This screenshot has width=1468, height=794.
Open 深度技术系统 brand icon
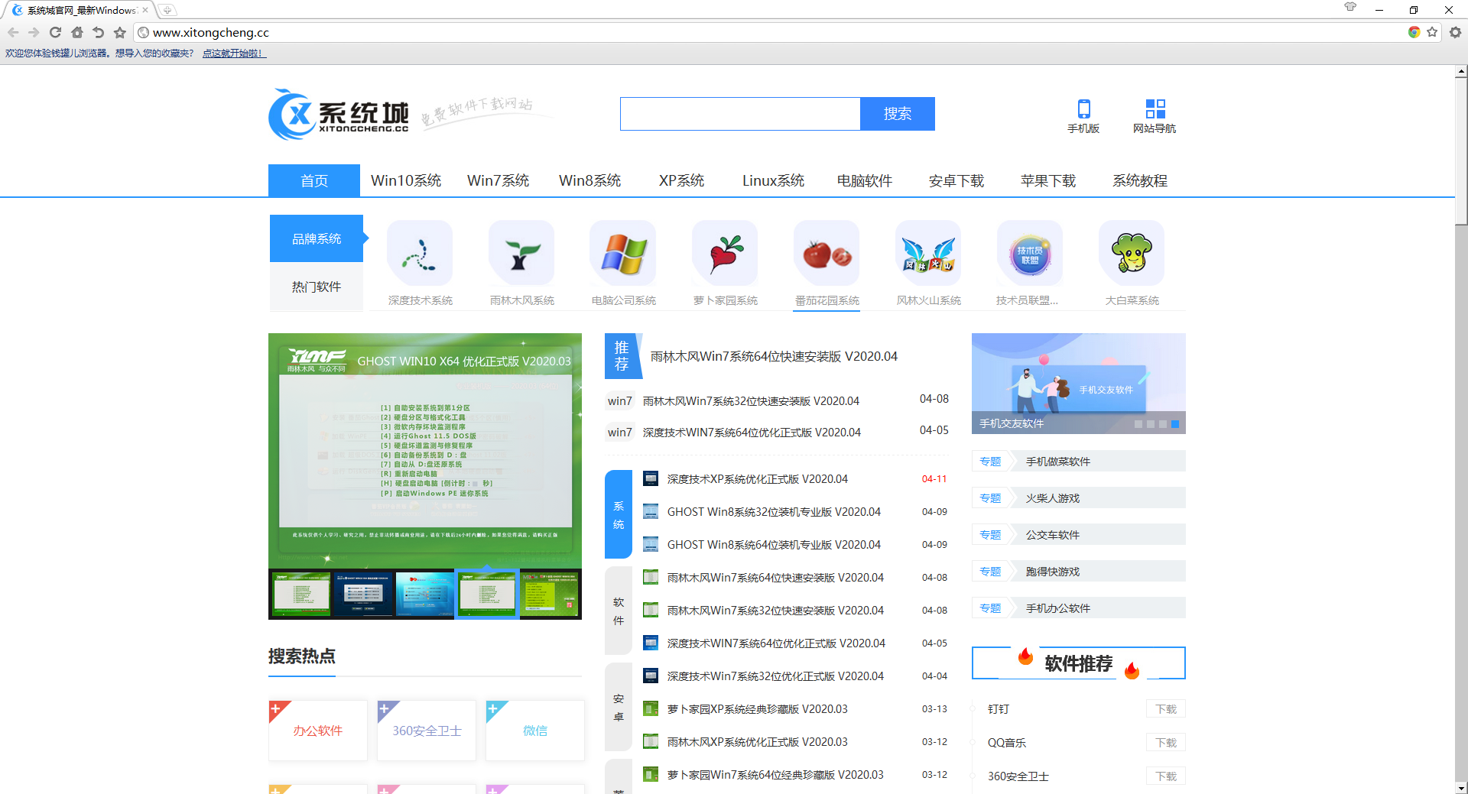[x=420, y=253]
